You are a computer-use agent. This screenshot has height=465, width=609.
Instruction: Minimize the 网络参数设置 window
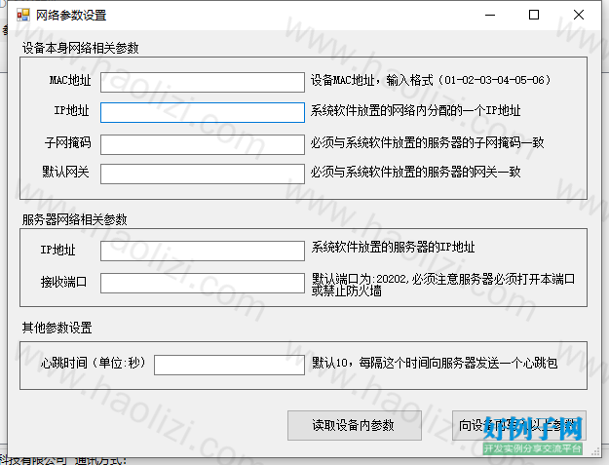tap(490, 16)
